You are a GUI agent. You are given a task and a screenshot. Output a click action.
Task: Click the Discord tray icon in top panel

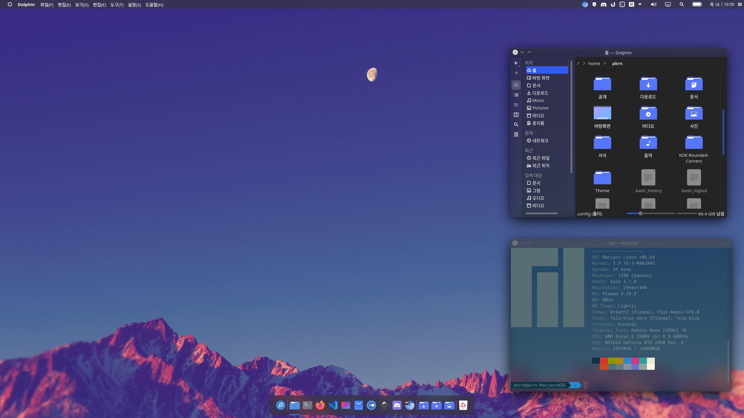point(604,4)
